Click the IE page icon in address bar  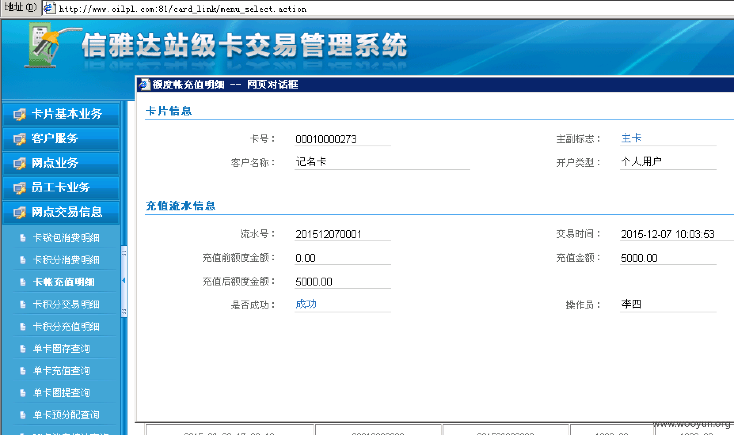tap(49, 8)
